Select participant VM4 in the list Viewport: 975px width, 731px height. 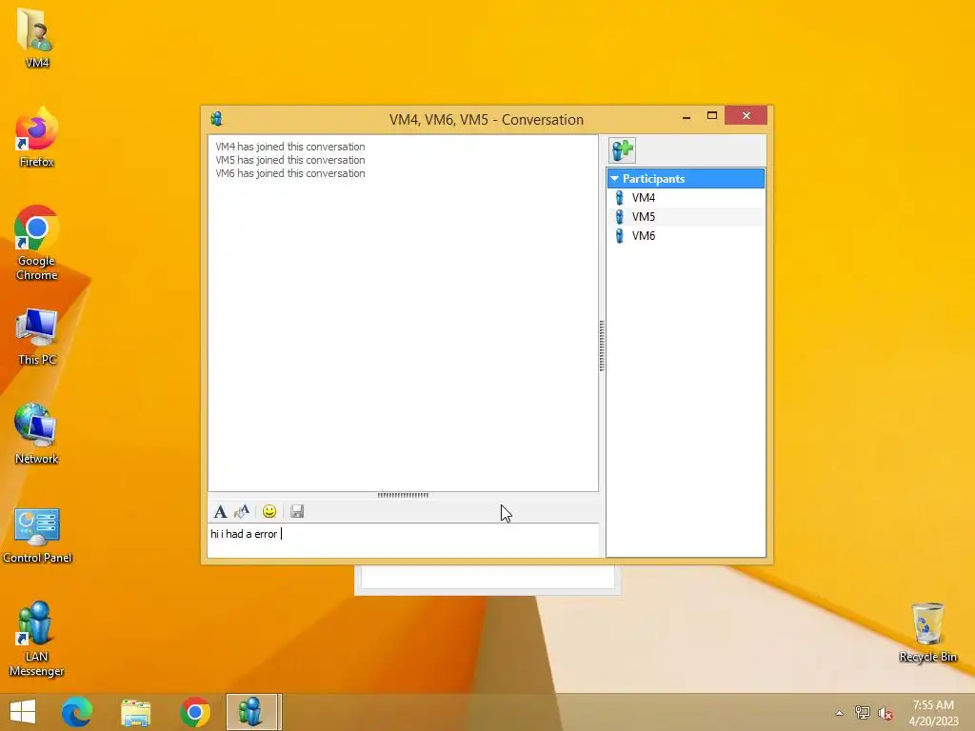(x=686, y=198)
